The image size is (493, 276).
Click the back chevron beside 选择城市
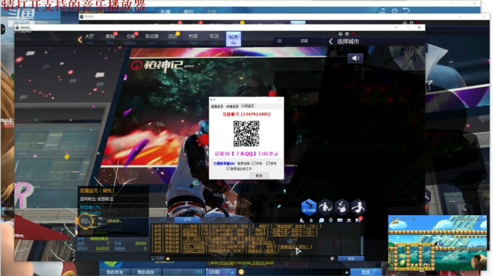[331, 41]
